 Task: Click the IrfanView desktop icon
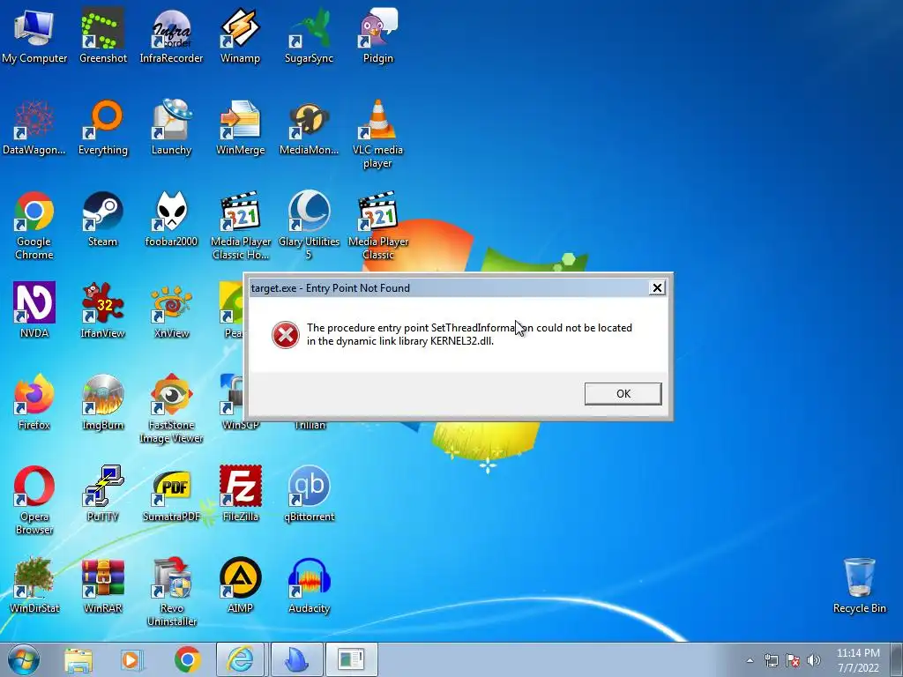[x=102, y=309]
